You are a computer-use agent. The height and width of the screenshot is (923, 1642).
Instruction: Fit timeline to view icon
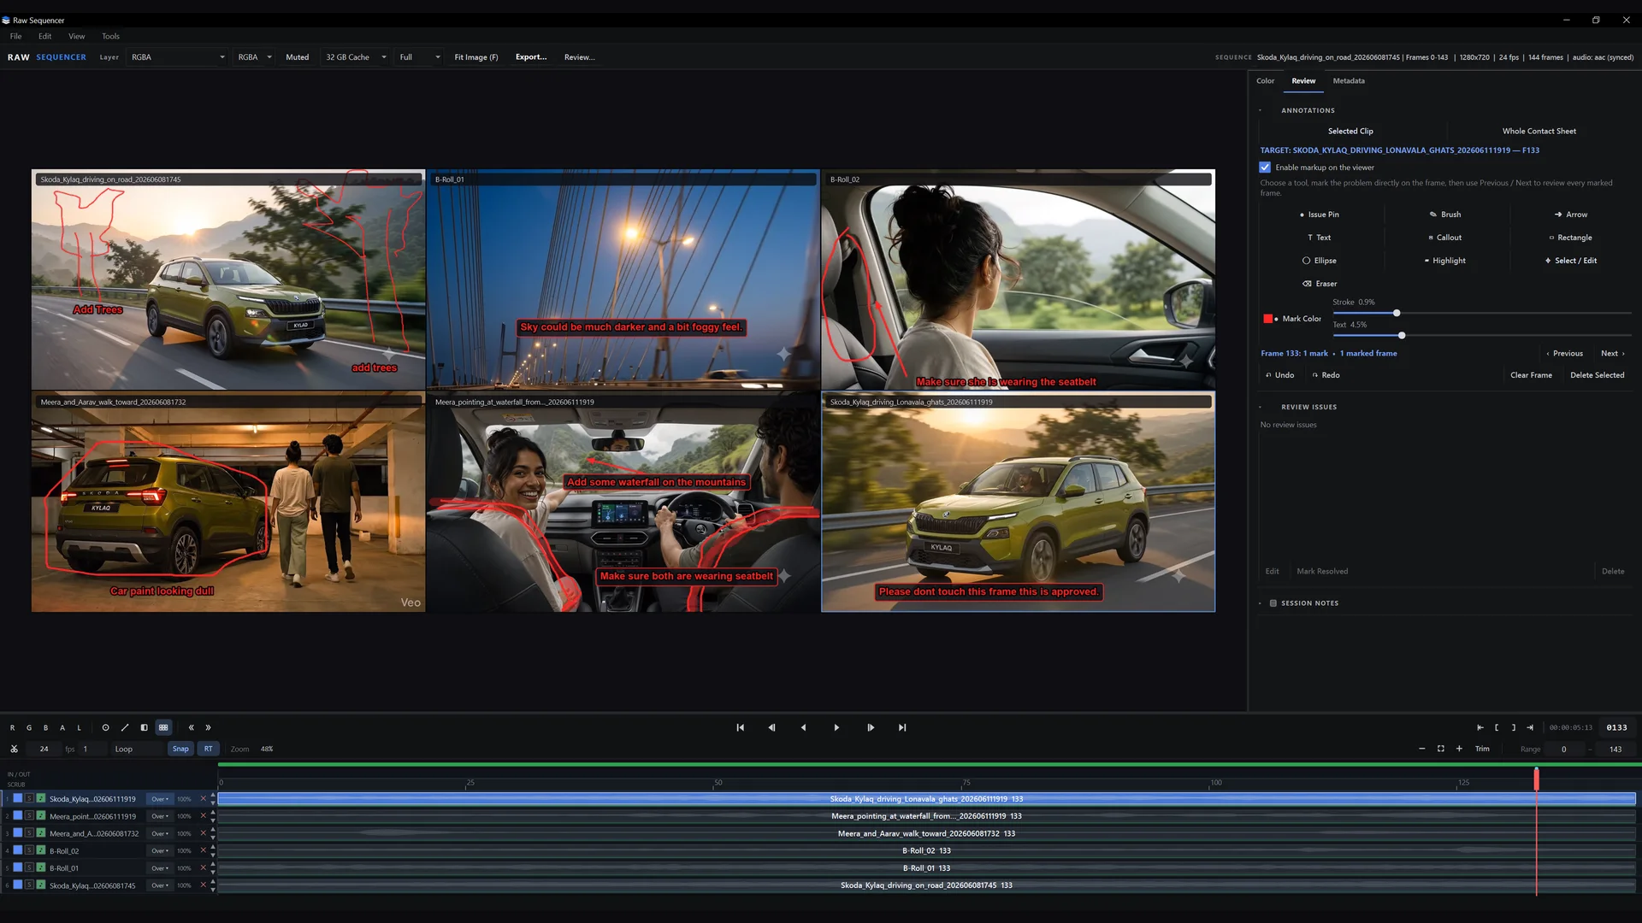click(x=1440, y=749)
